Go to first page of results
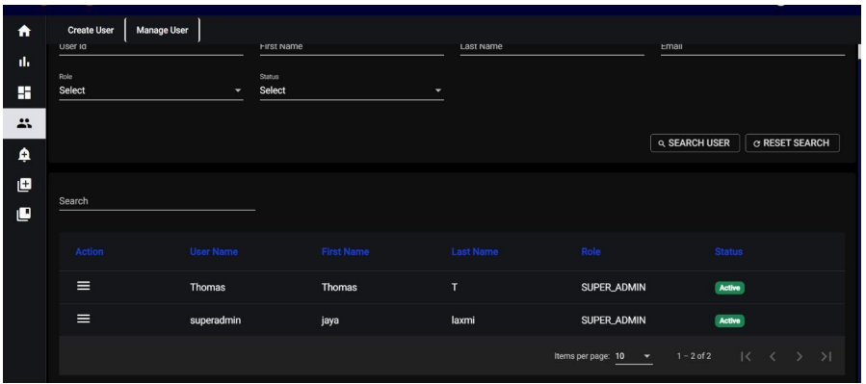This screenshot has width=866, height=384. 746,356
